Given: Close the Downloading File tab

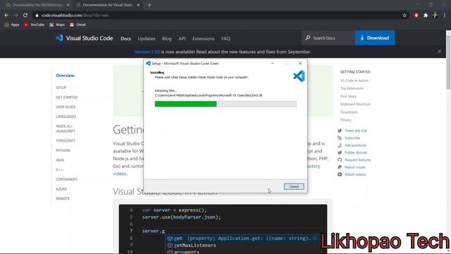Looking at the screenshot, I should pyautogui.click(x=68, y=5).
